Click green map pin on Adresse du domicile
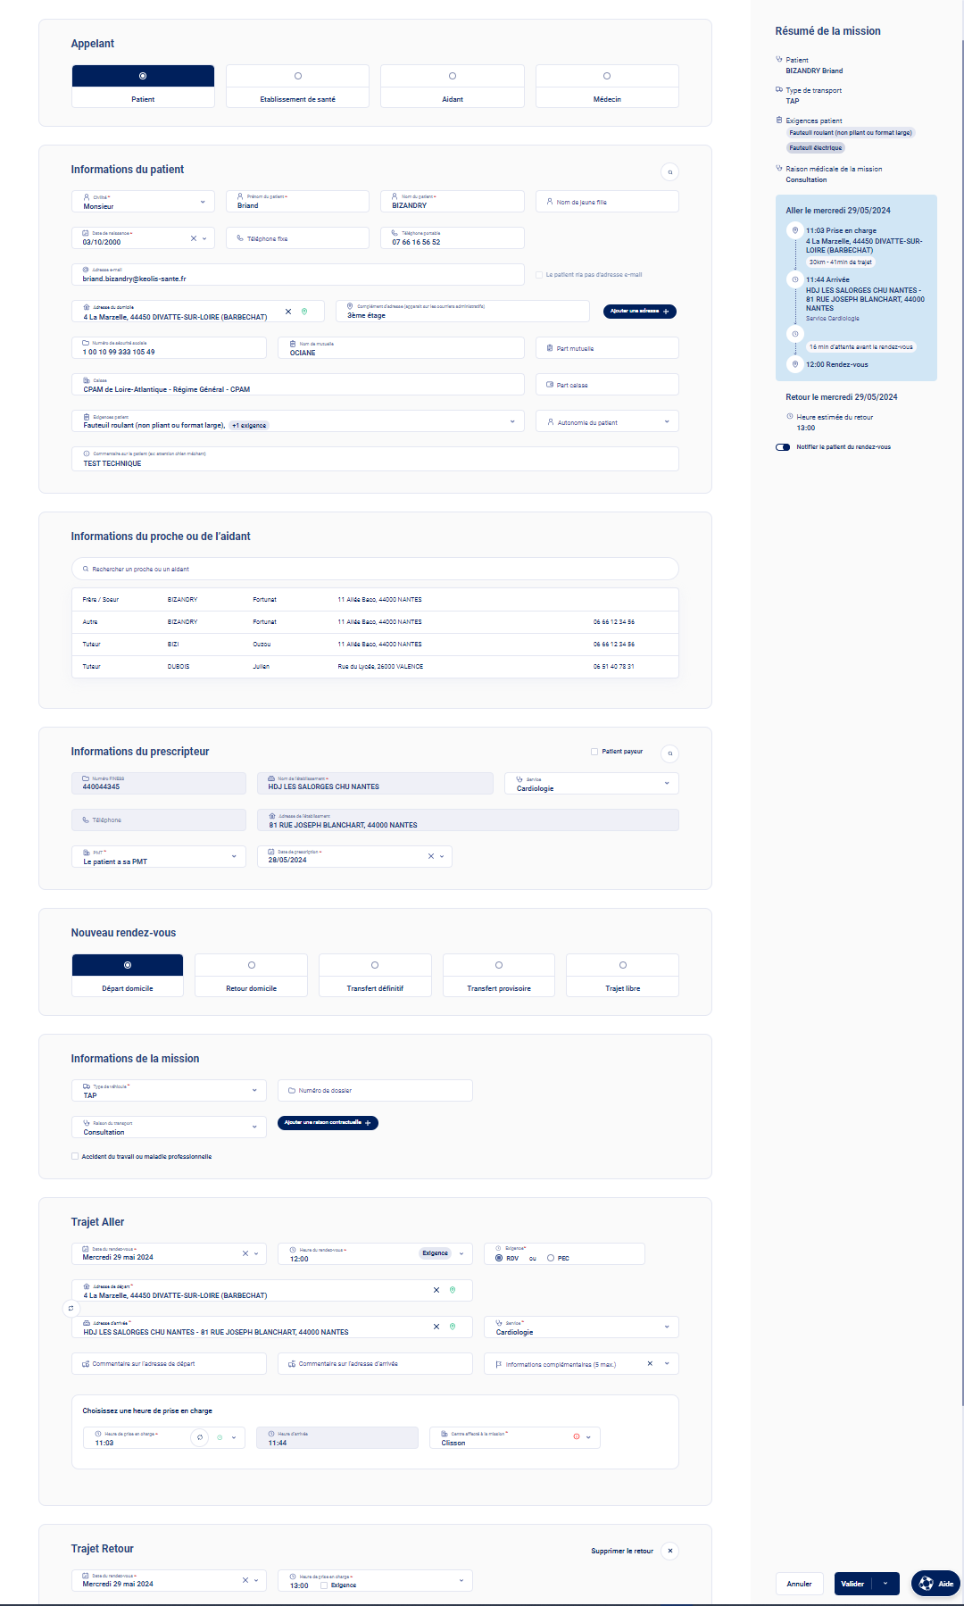Viewport: 964px width, 1606px height. pos(304,312)
